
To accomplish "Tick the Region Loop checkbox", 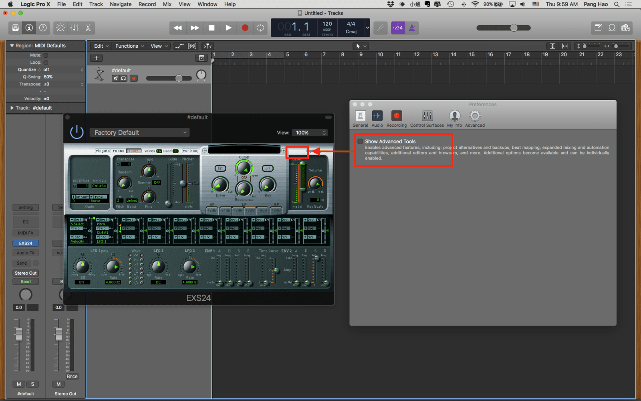I will coord(46,63).
